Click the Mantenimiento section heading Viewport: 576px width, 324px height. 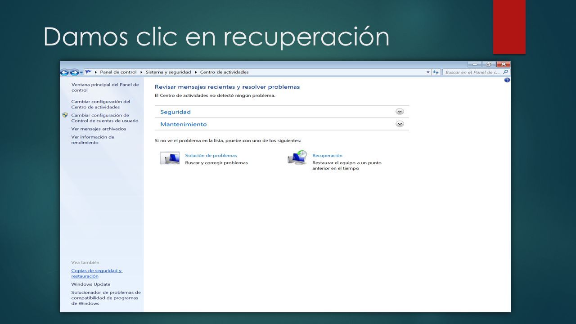pos(184,124)
